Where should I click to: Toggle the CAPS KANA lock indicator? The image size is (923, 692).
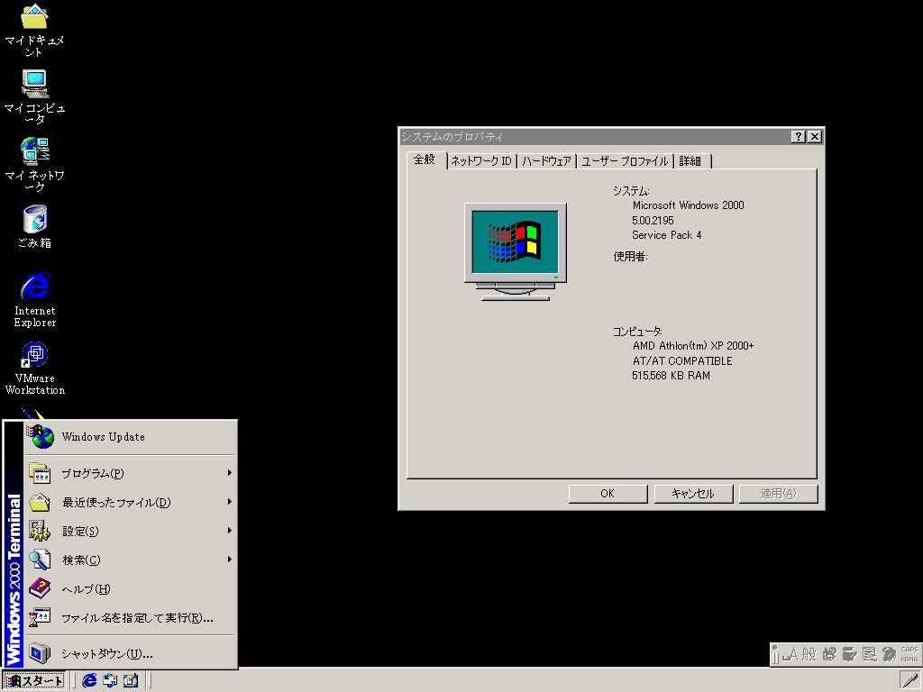[909, 654]
